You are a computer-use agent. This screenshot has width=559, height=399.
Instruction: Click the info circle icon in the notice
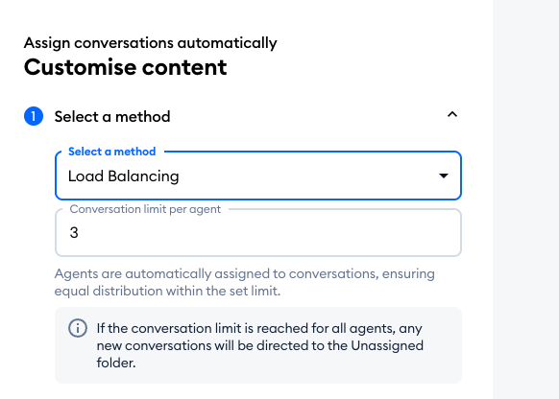(x=78, y=328)
